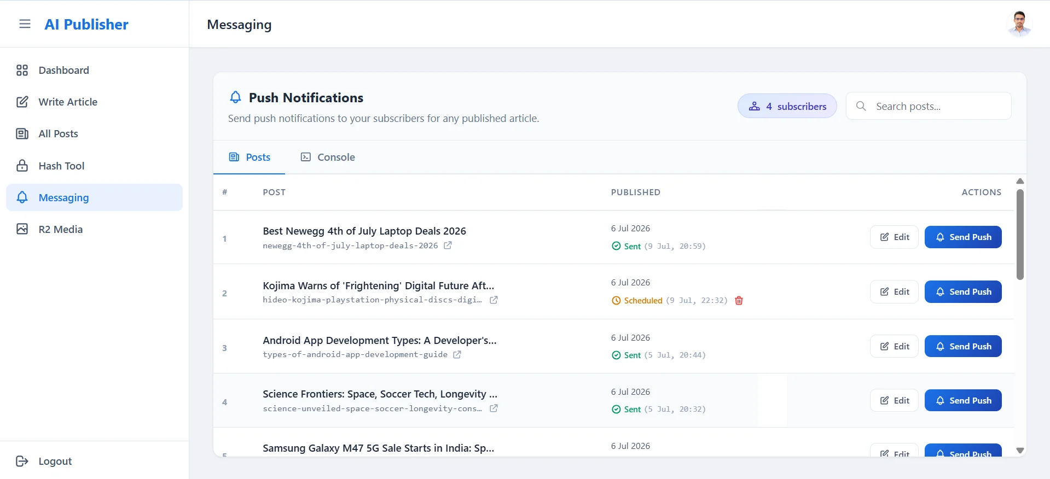Edit the Android App Development post
1050x479 pixels.
click(x=894, y=346)
